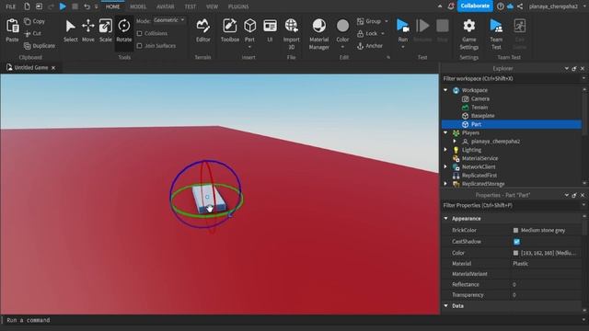Open the Mode Geometric dropdown
Screen dimensions: 589x331
click(169, 20)
